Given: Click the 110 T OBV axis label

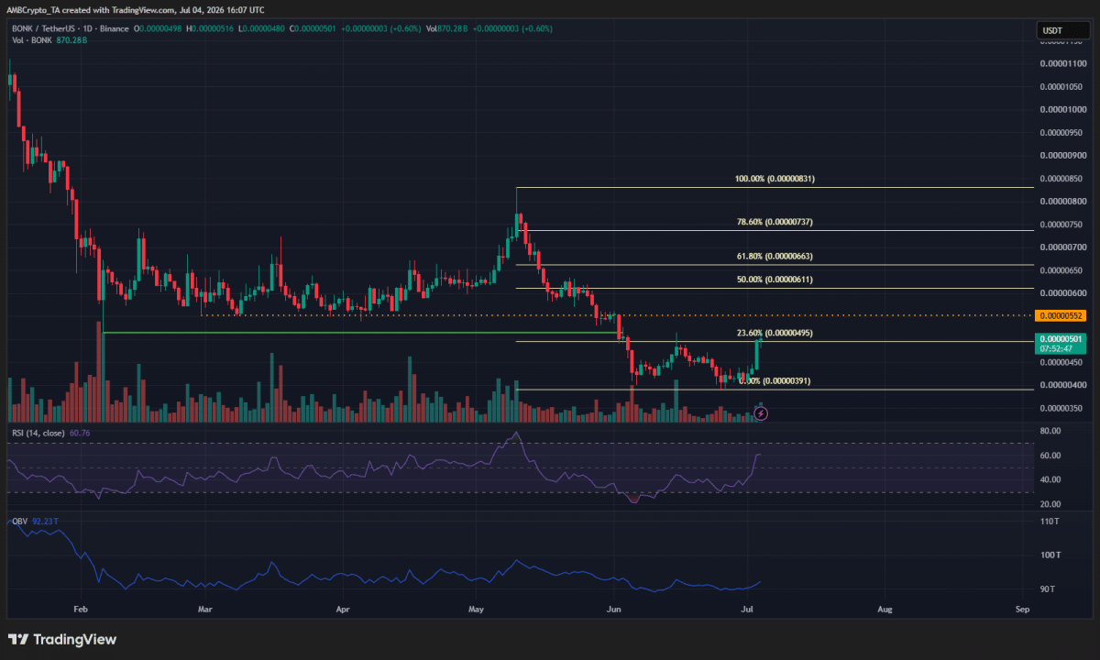Looking at the screenshot, I should [x=1049, y=522].
